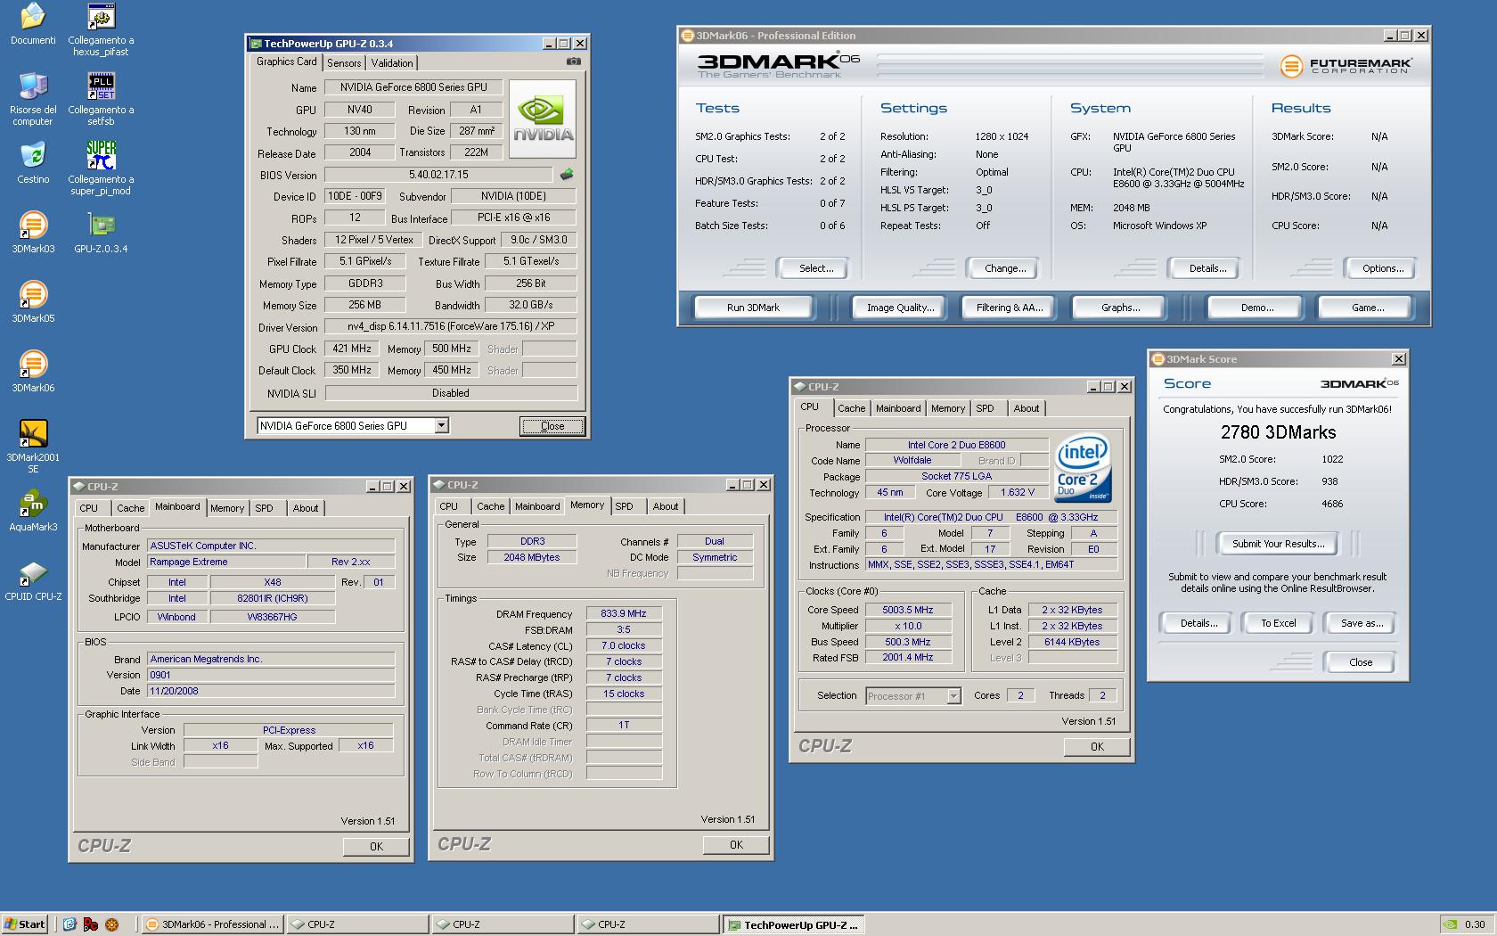Click the 2780 3DMarks score text
This screenshot has height=936, width=1497.
click(x=1278, y=432)
